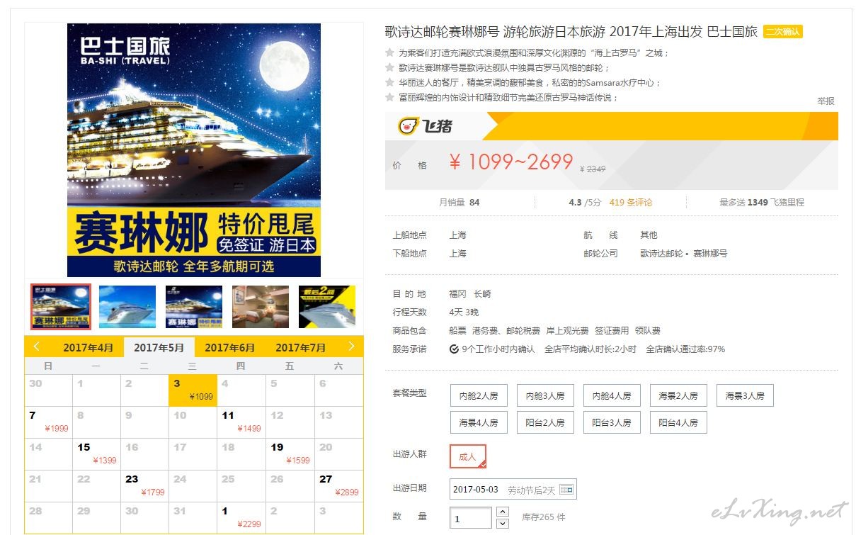Open the date picker calendar icon

tap(567, 490)
